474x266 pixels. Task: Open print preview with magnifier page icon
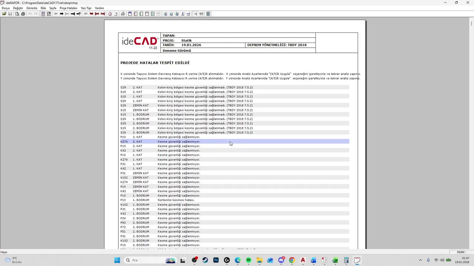coord(17,14)
